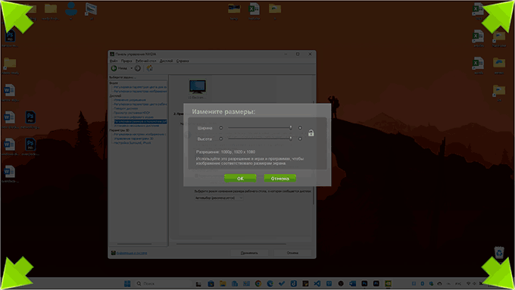Open Google Chrome from the taskbar
The height and width of the screenshot is (290, 515).
click(x=258, y=284)
